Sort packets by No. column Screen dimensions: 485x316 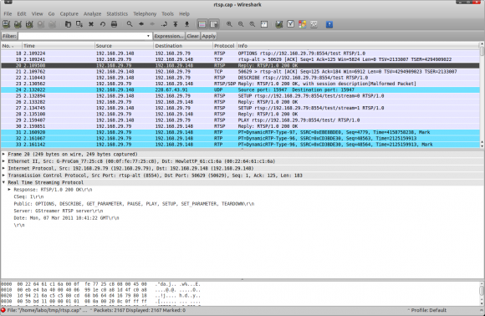11,46
